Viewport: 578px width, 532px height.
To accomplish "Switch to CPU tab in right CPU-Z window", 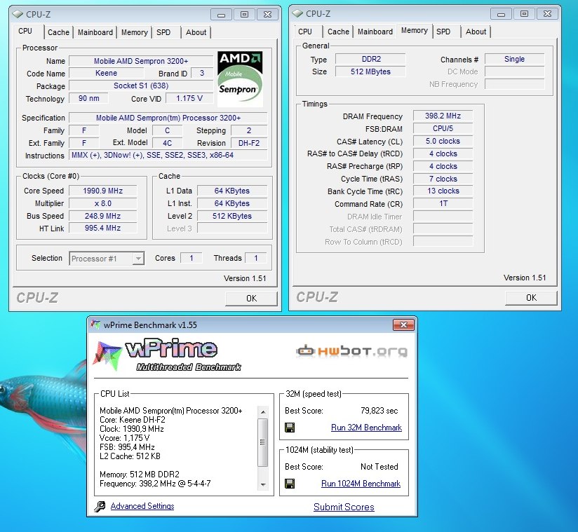I will tap(305, 32).
